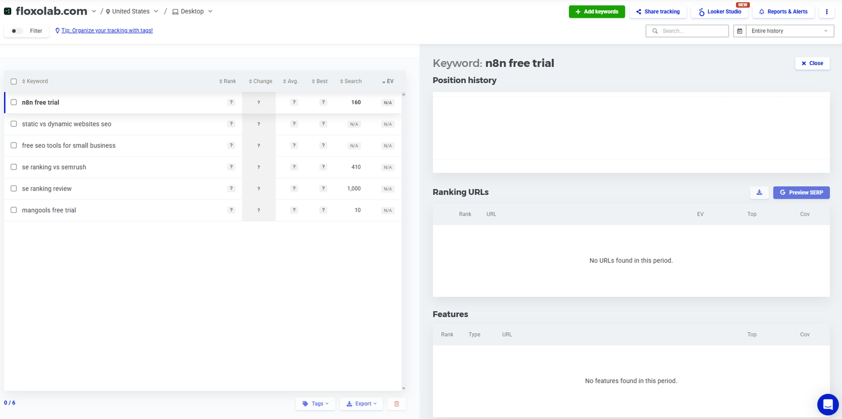Click the search volume 1,000 value
The height and width of the screenshot is (419, 842).
354,189
